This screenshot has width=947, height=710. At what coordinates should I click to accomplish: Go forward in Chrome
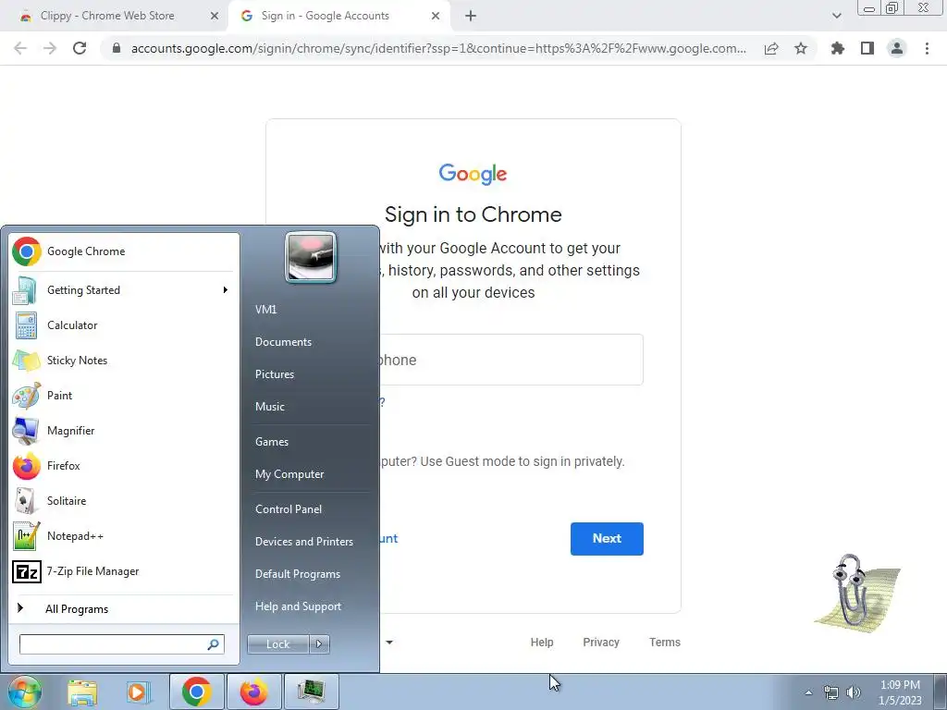coord(50,48)
